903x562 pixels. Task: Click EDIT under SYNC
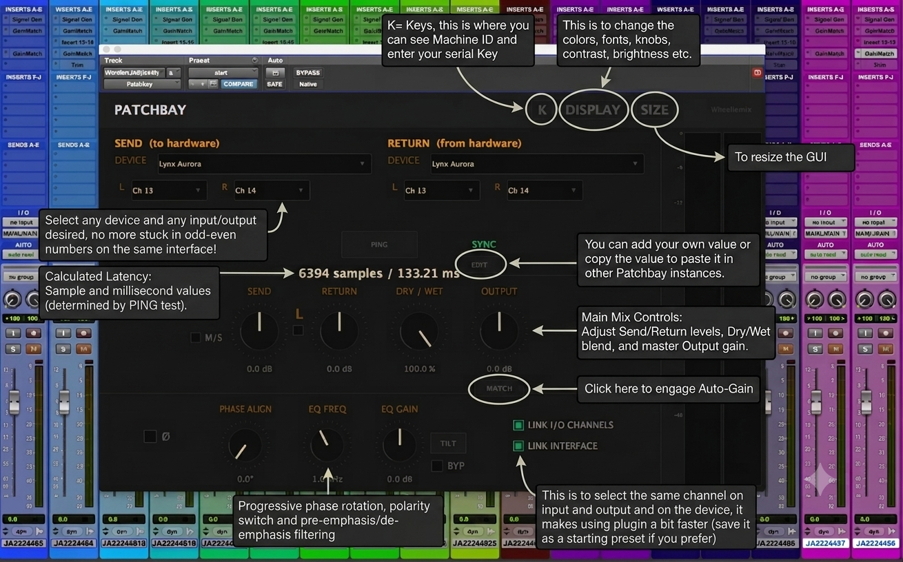(480, 264)
